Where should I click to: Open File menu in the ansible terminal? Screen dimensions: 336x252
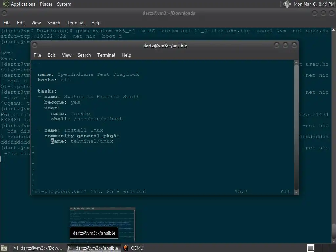[x=37, y=55]
